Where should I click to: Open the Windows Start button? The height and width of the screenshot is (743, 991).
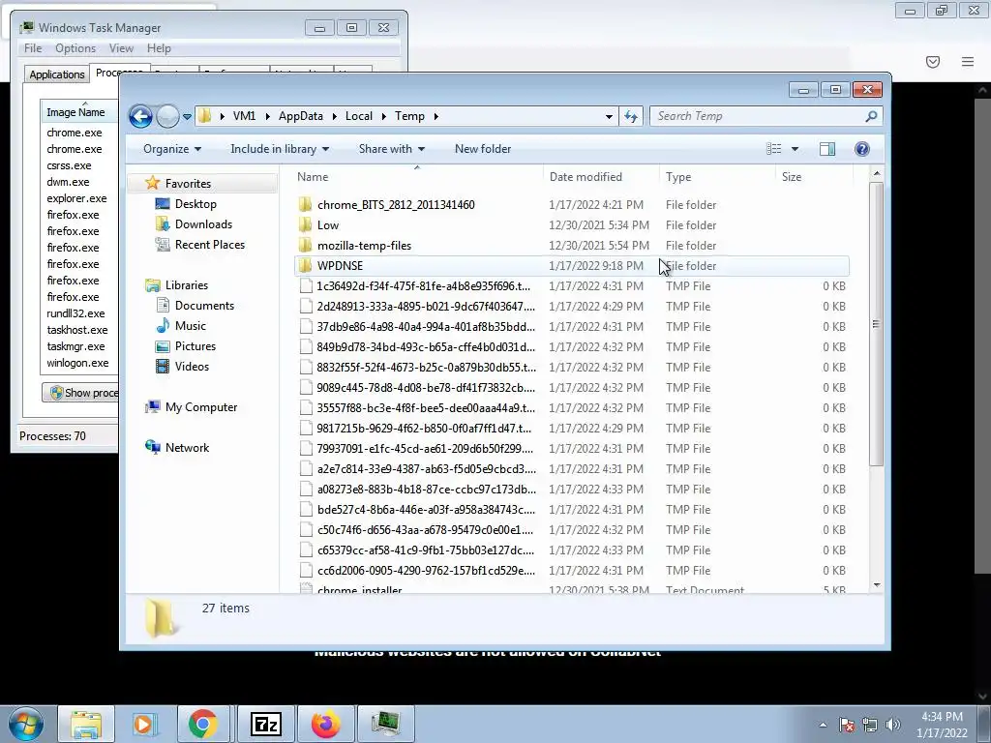(26, 724)
